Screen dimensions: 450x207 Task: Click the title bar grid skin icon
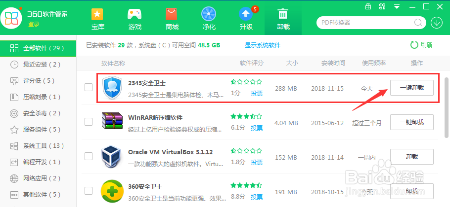click(x=368, y=6)
